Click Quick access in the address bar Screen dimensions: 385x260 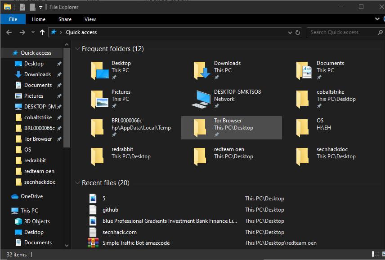tap(81, 32)
